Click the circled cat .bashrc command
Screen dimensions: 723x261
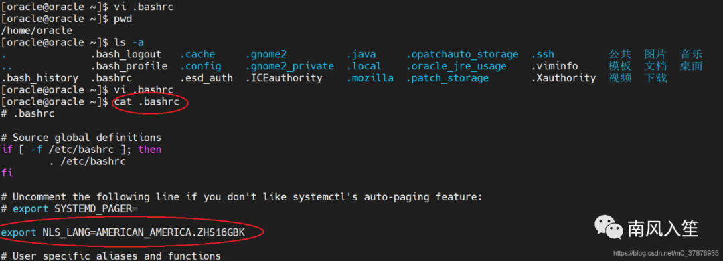147,102
